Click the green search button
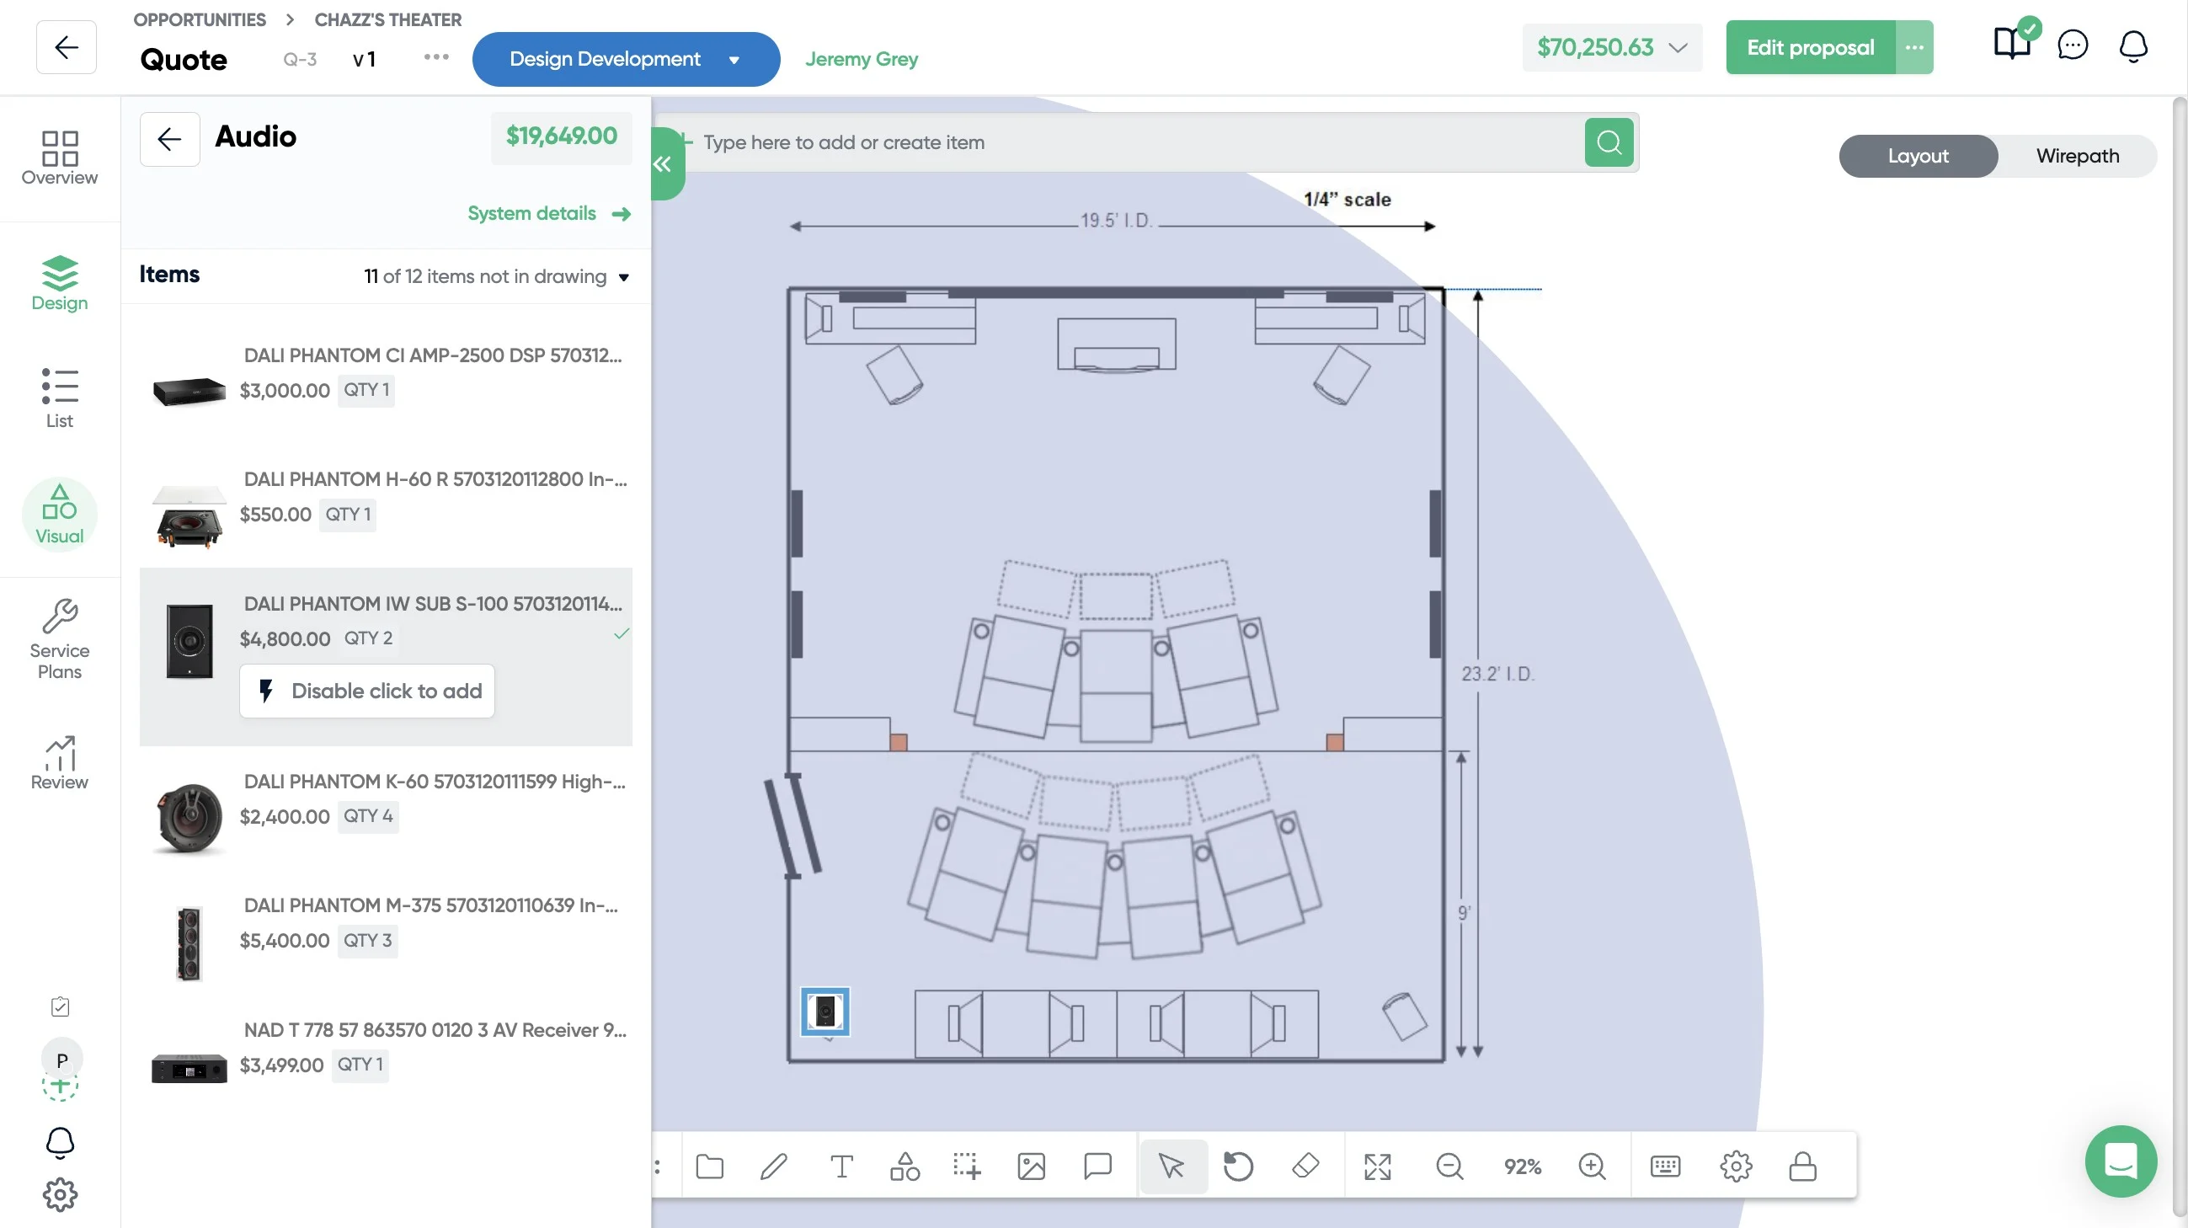Screen dimensions: 2188x1228 click(1609, 141)
